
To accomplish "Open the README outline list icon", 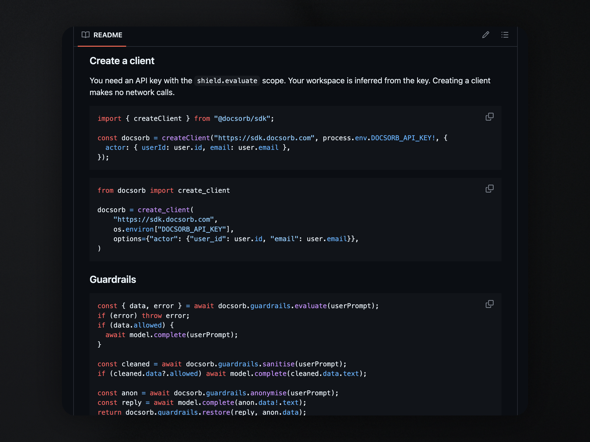I will (505, 35).
